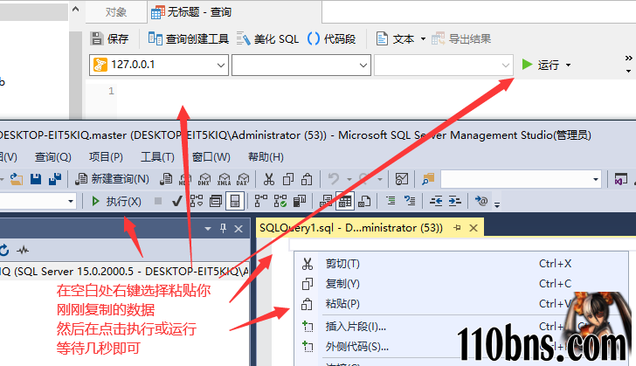Click the Find in Files folder icon
Screen dimensions: 636x366
point(428,179)
